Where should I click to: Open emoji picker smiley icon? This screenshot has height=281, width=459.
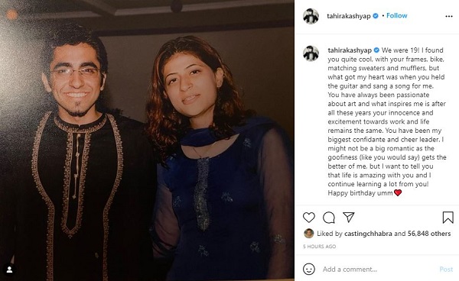pyautogui.click(x=309, y=269)
